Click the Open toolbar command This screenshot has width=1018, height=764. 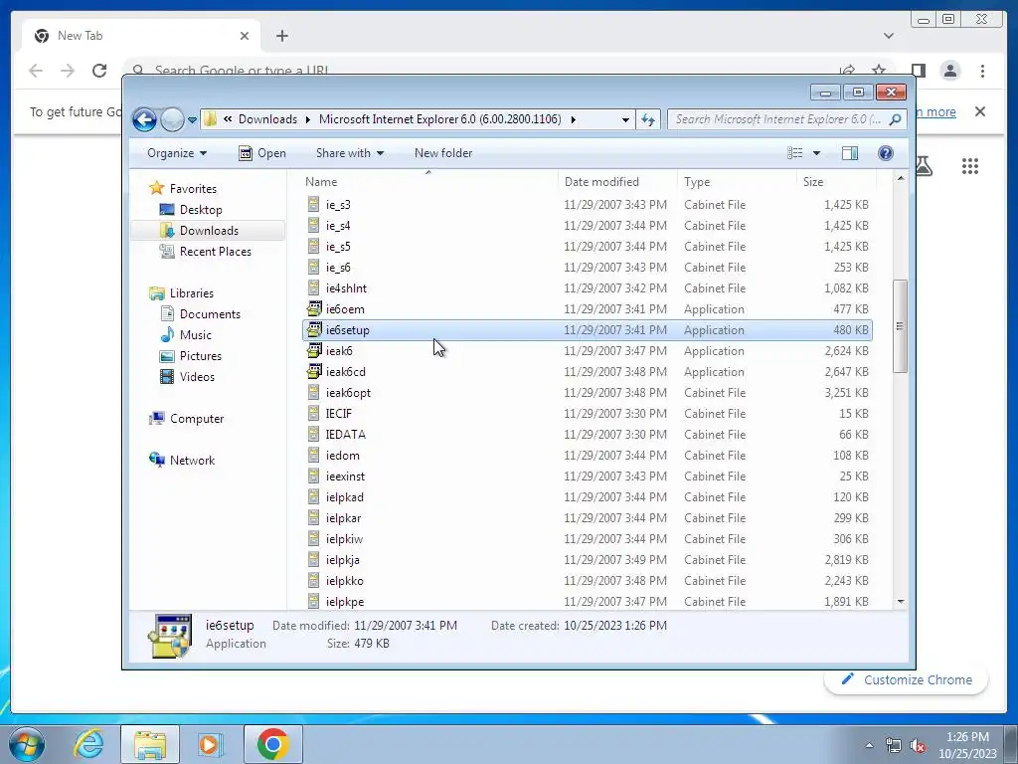click(x=262, y=153)
